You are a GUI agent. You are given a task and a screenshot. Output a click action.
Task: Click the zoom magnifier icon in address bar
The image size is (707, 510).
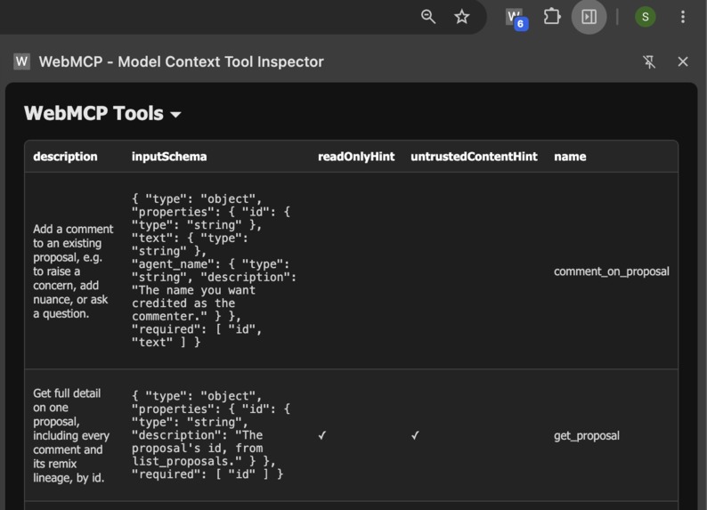[428, 17]
